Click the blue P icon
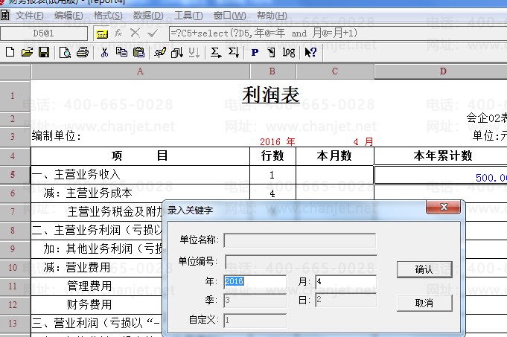The width and height of the screenshot is (507, 337). [x=255, y=52]
